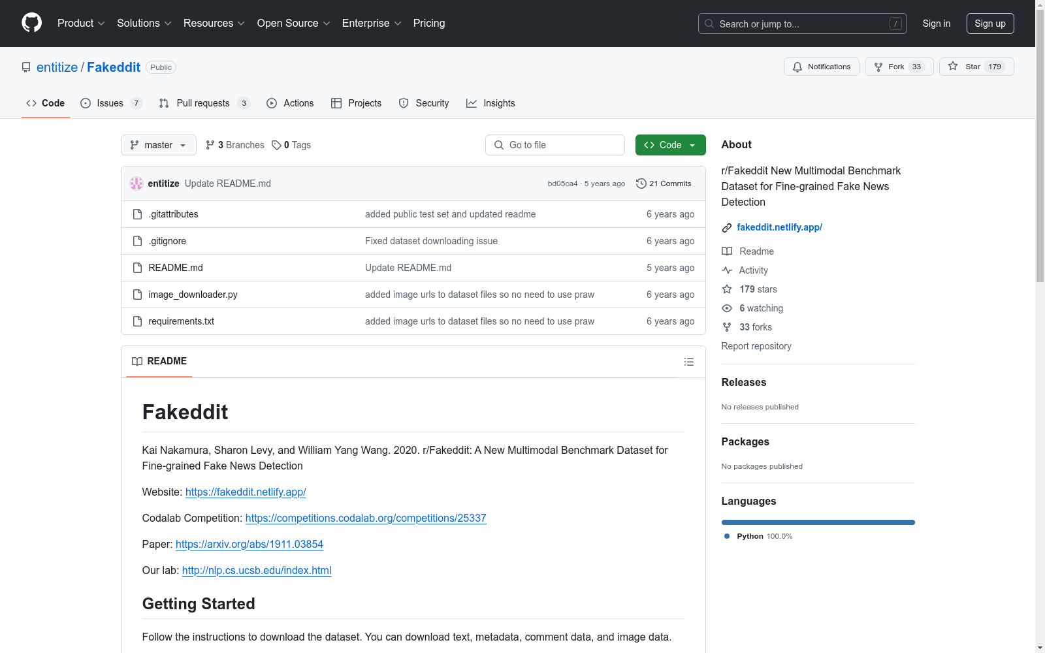Click the bell icon in Notifications button

tap(797, 67)
